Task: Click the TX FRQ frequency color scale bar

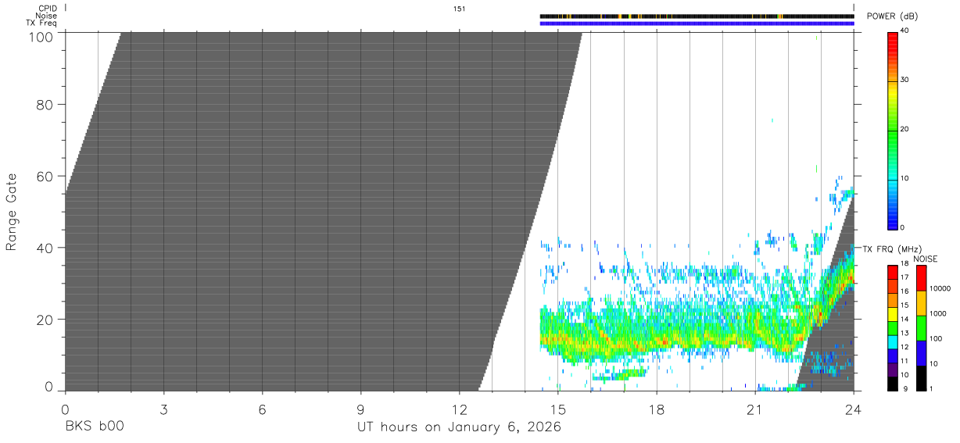Action: (893, 328)
